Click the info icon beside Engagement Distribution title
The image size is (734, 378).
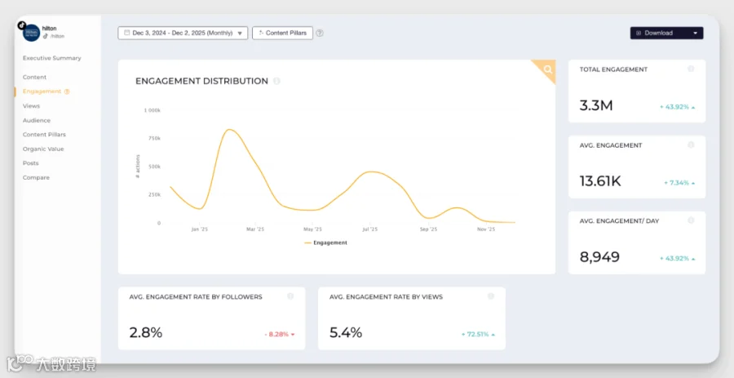[x=276, y=81]
